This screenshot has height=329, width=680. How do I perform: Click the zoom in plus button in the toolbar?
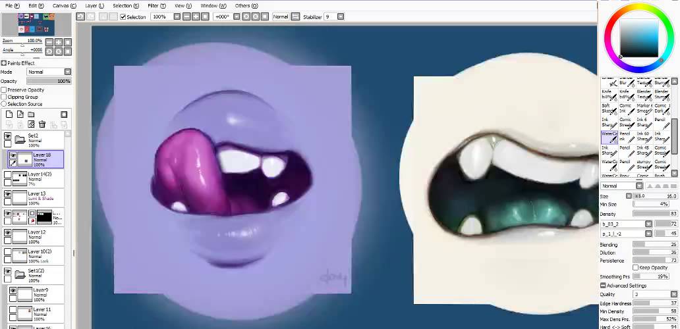[x=196, y=16]
